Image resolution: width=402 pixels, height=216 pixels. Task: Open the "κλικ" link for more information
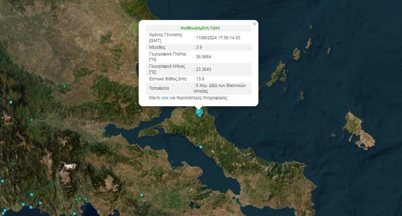[x=165, y=98]
